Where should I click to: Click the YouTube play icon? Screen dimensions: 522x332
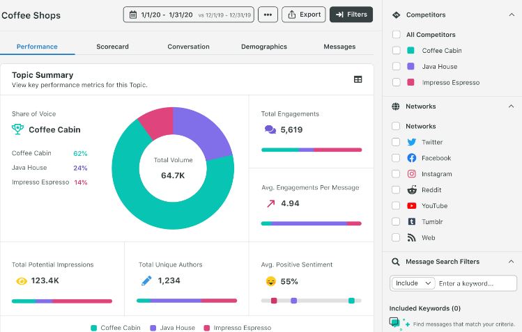411,206
